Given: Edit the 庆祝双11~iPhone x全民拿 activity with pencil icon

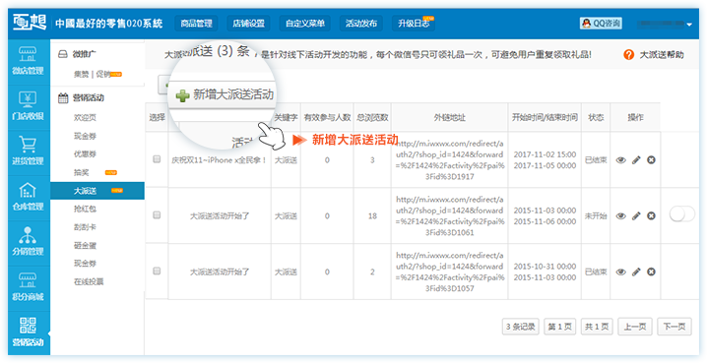Looking at the screenshot, I should [636, 160].
